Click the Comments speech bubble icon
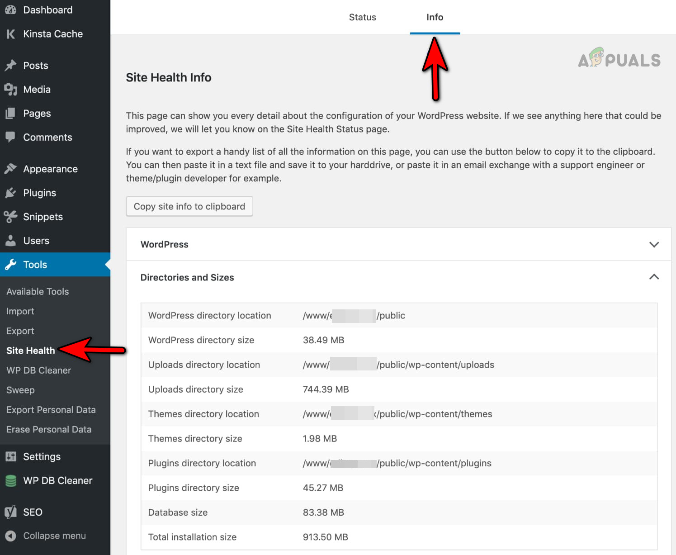Viewport: 676px width, 555px height. tap(10, 137)
